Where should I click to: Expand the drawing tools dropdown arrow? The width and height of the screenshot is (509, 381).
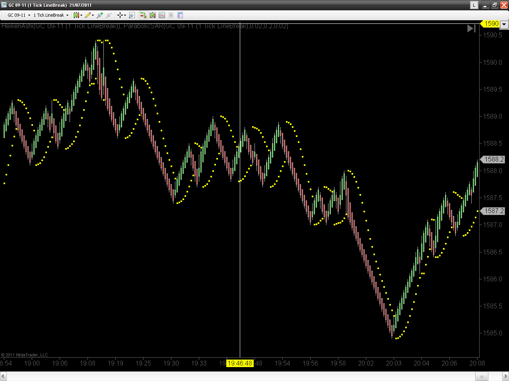point(93,15)
